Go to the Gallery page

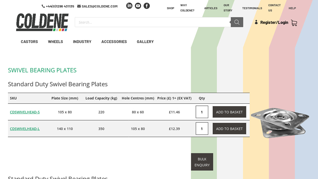click(145, 42)
